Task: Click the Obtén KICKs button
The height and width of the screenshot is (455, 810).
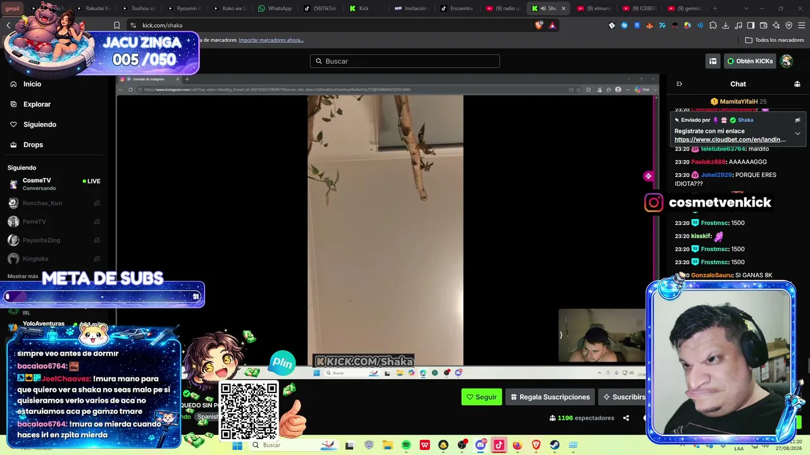Action: pos(750,61)
